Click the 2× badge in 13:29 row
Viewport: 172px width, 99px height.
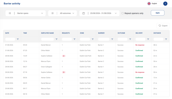click(64, 56)
